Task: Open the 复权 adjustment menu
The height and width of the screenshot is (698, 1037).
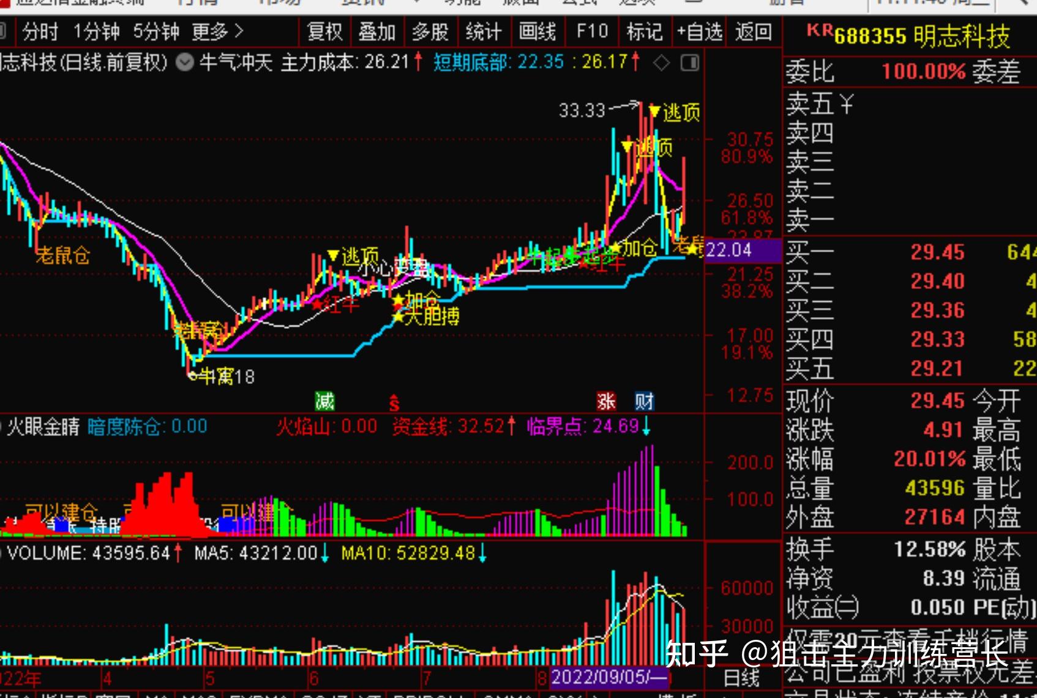Action: click(325, 32)
